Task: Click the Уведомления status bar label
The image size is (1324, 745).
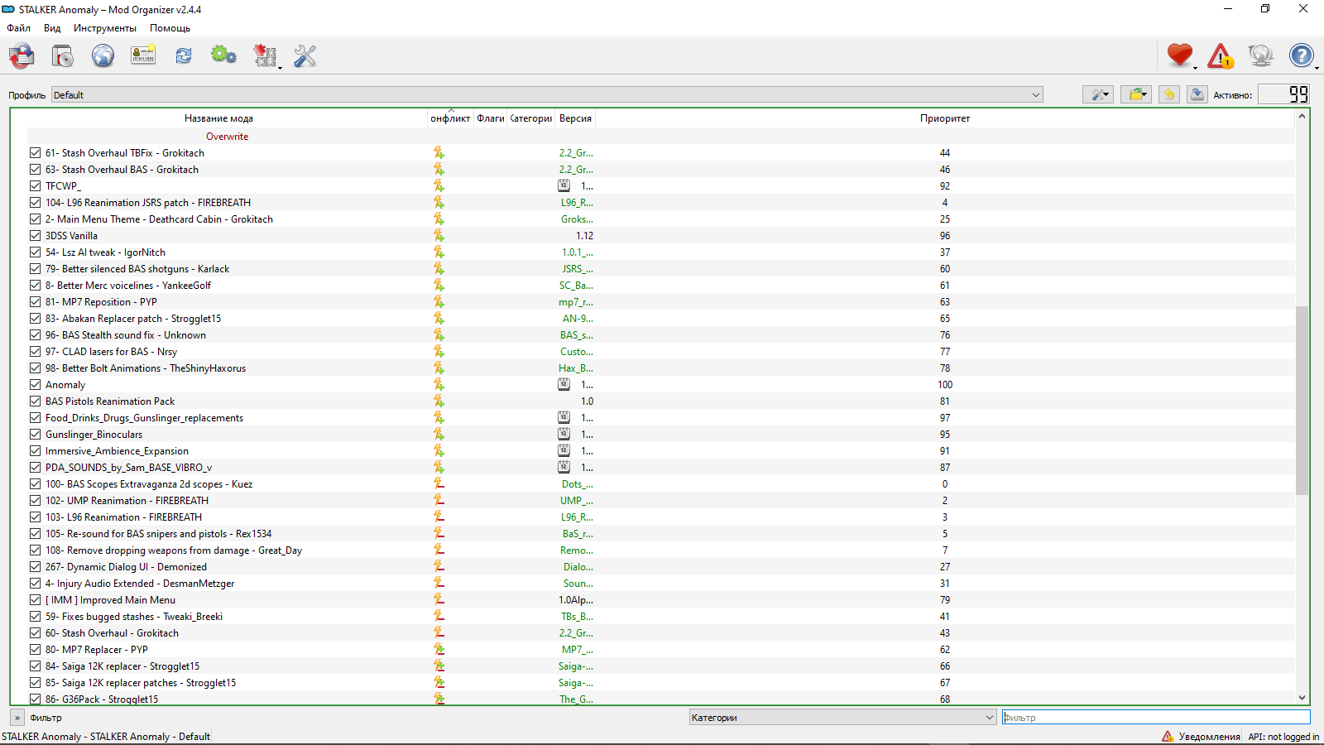Action: (x=1209, y=737)
